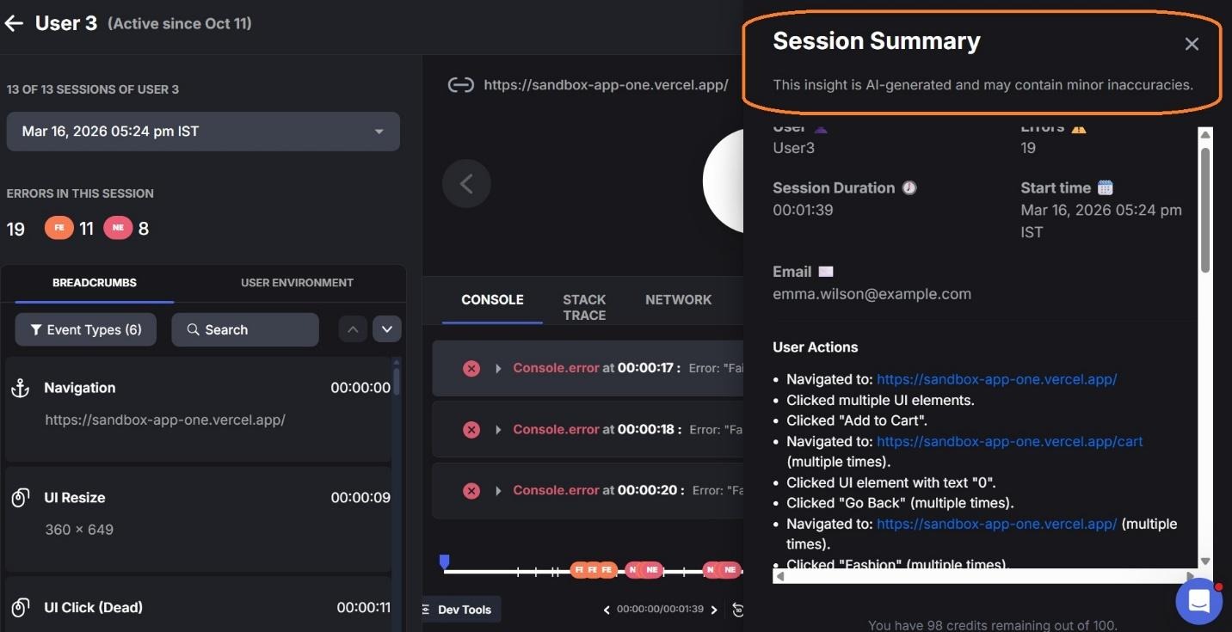Close the Session Summary panel
The width and height of the screenshot is (1232, 632).
coord(1192,44)
